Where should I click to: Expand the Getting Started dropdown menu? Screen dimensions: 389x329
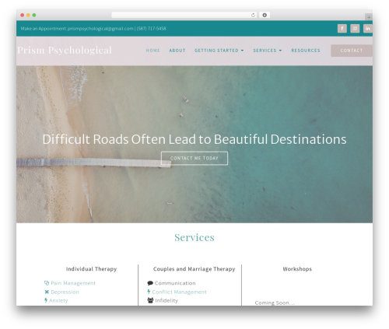click(x=219, y=51)
